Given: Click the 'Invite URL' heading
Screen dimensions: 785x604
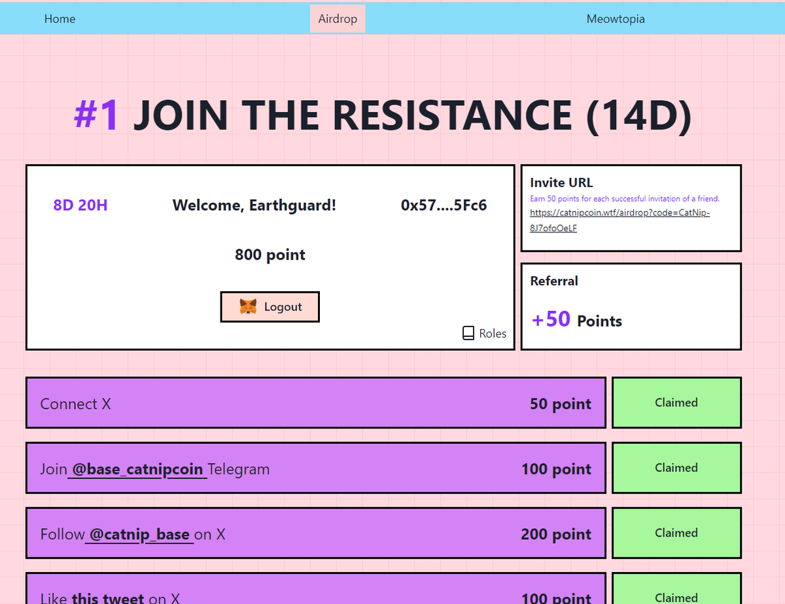Looking at the screenshot, I should click(x=561, y=183).
